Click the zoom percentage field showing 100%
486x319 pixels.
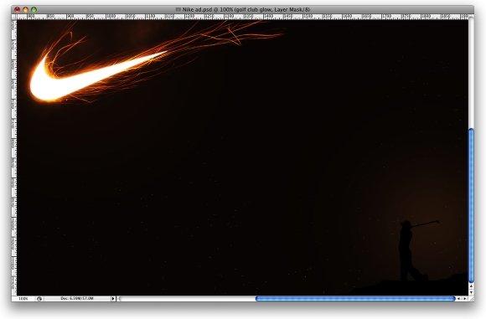tap(23, 299)
